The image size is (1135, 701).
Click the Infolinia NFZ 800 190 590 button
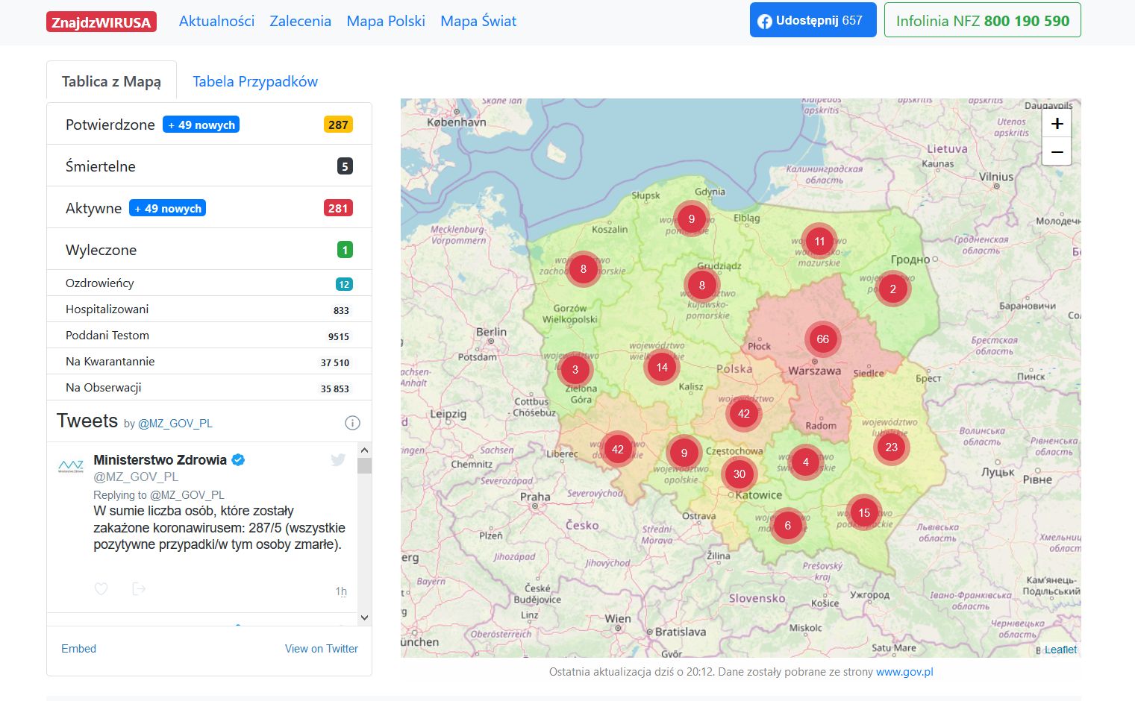(x=982, y=20)
